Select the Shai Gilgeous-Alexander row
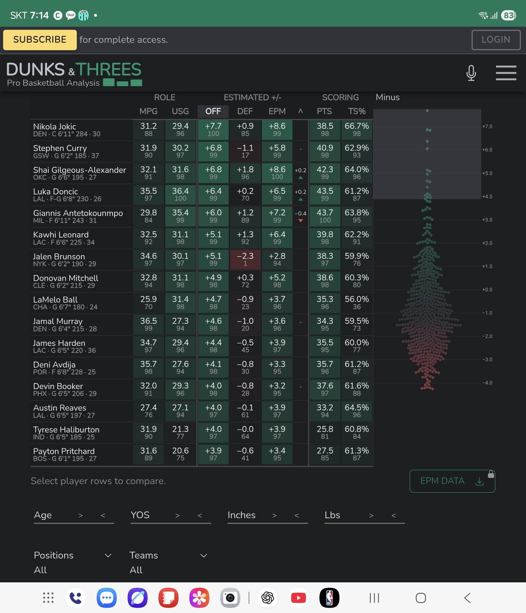Screen dimensions: 526x613 coord(202,173)
